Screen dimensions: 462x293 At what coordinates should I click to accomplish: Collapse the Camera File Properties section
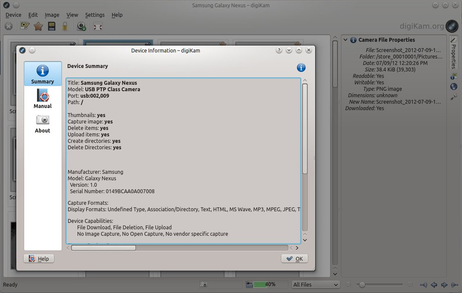[x=345, y=40]
